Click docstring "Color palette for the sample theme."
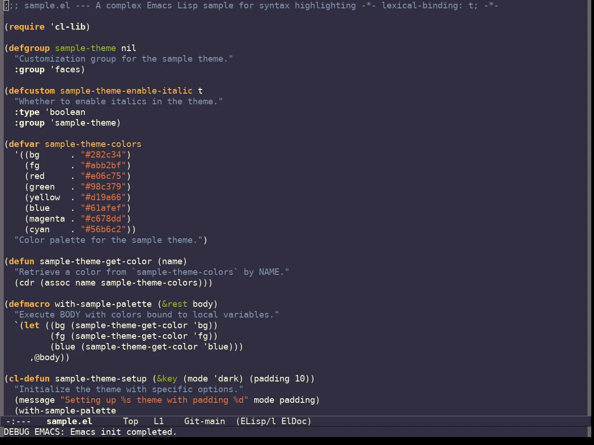Viewport: 594px width, 445px height. (x=108, y=240)
